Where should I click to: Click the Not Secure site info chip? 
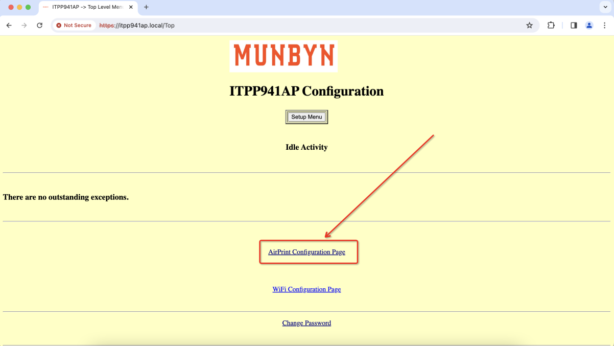(x=74, y=25)
